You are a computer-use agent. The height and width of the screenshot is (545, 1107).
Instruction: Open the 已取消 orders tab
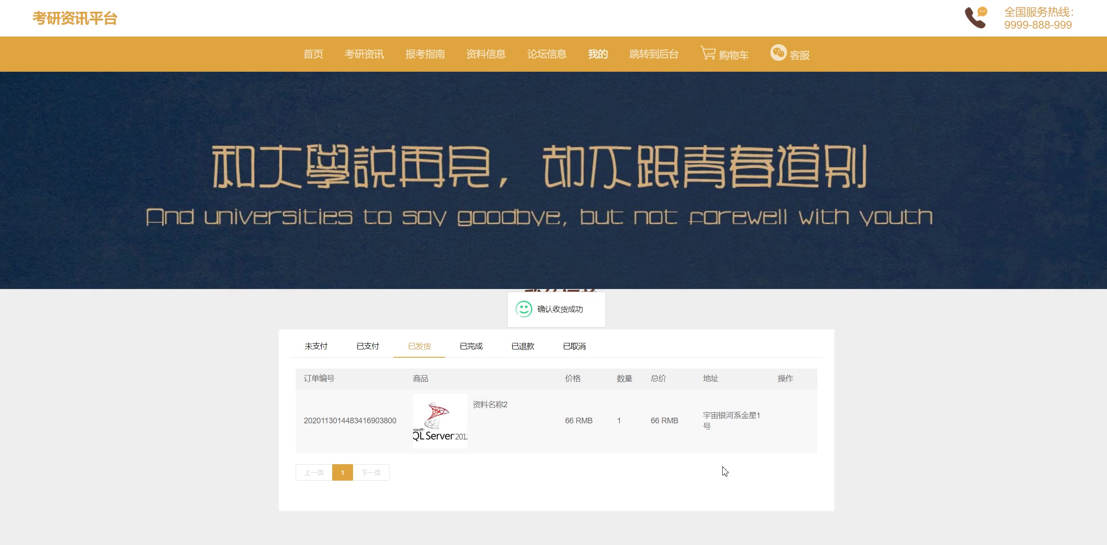pyautogui.click(x=574, y=346)
